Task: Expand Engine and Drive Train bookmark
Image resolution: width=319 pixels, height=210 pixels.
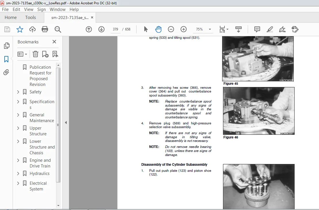Action: pos(18,160)
